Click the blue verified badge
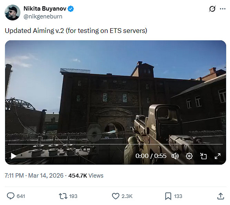Image resolution: width=230 pixels, height=205 pixels. 71,9
